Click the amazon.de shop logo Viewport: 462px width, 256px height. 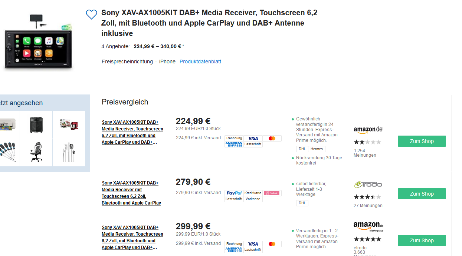coord(368,130)
